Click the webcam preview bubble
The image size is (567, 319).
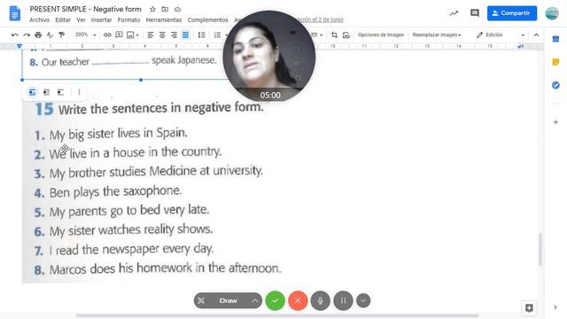pyautogui.click(x=269, y=57)
